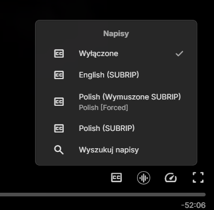This screenshot has width=214, height=210.
Task: Open the audio track waveform button
Action: [x=143, y=178]
